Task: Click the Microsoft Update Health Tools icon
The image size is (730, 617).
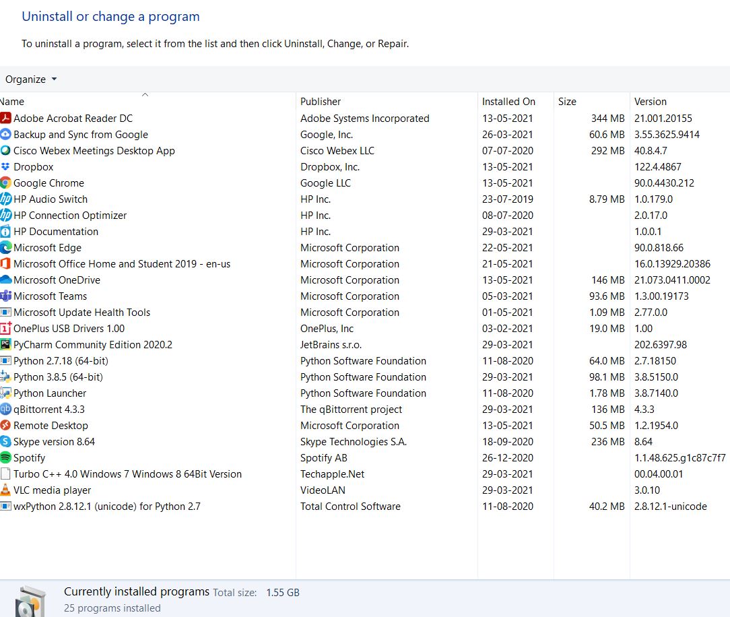Action: tap(5, 312)
